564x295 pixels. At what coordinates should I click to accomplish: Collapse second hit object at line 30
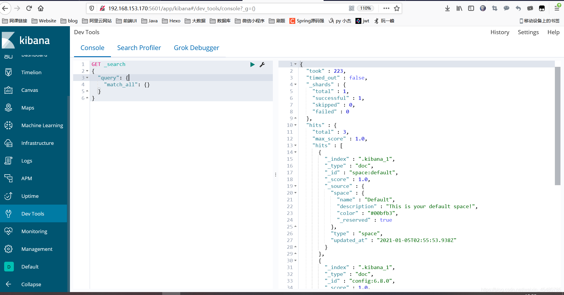pyautogui.click(x=295, y=261)
